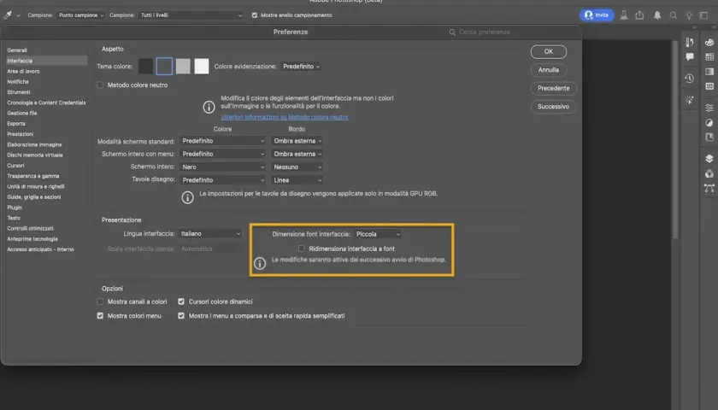Open the Adjustments panel half-circle icon
Image resolution: width=718 pixels, height=410 pixels.
tap(709, 123)
